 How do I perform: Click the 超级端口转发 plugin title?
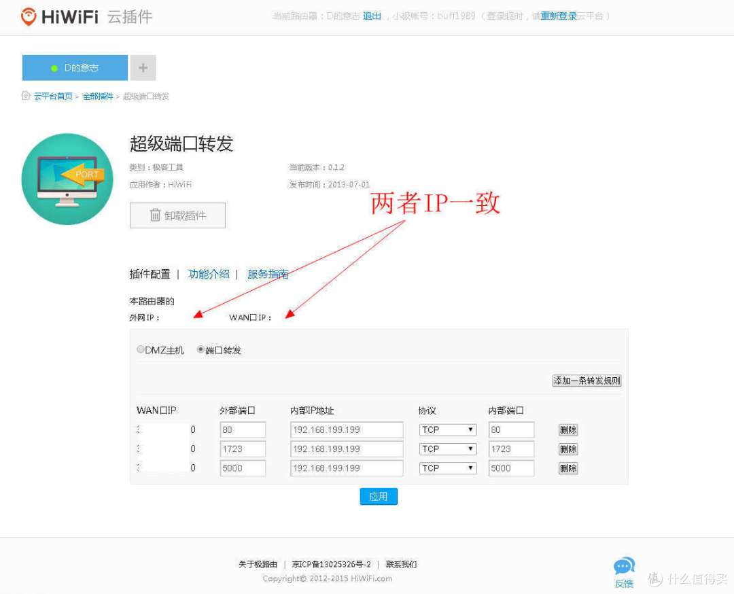pos(181,143)
